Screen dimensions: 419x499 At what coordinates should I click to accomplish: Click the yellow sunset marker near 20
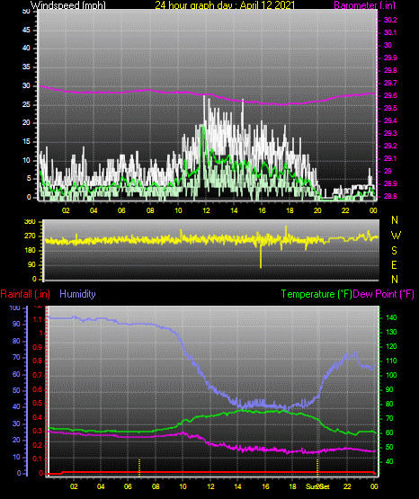(317, 468)
